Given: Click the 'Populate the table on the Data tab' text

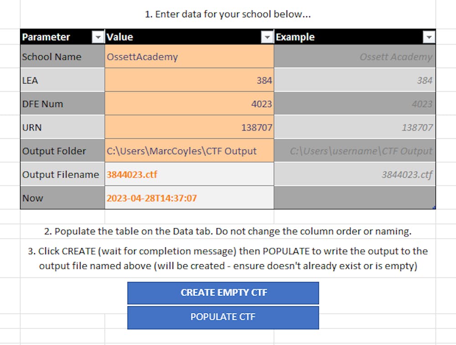Looking at the screenshot, I should tap(228, 231).
